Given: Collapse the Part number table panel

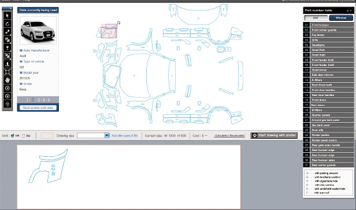Looking at the screenshot, I should point(347,10).
